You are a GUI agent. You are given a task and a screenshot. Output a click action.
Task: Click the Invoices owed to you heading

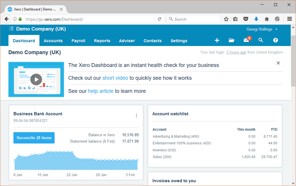[x=174, y=181]
